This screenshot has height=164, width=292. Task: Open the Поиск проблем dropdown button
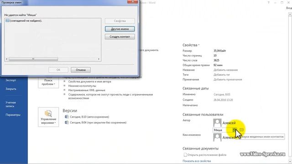click(48, 82)
